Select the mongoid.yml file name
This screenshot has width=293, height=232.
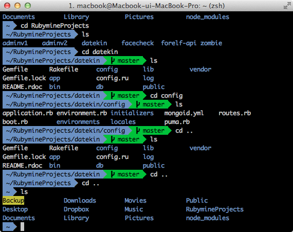tap(184, 113)
